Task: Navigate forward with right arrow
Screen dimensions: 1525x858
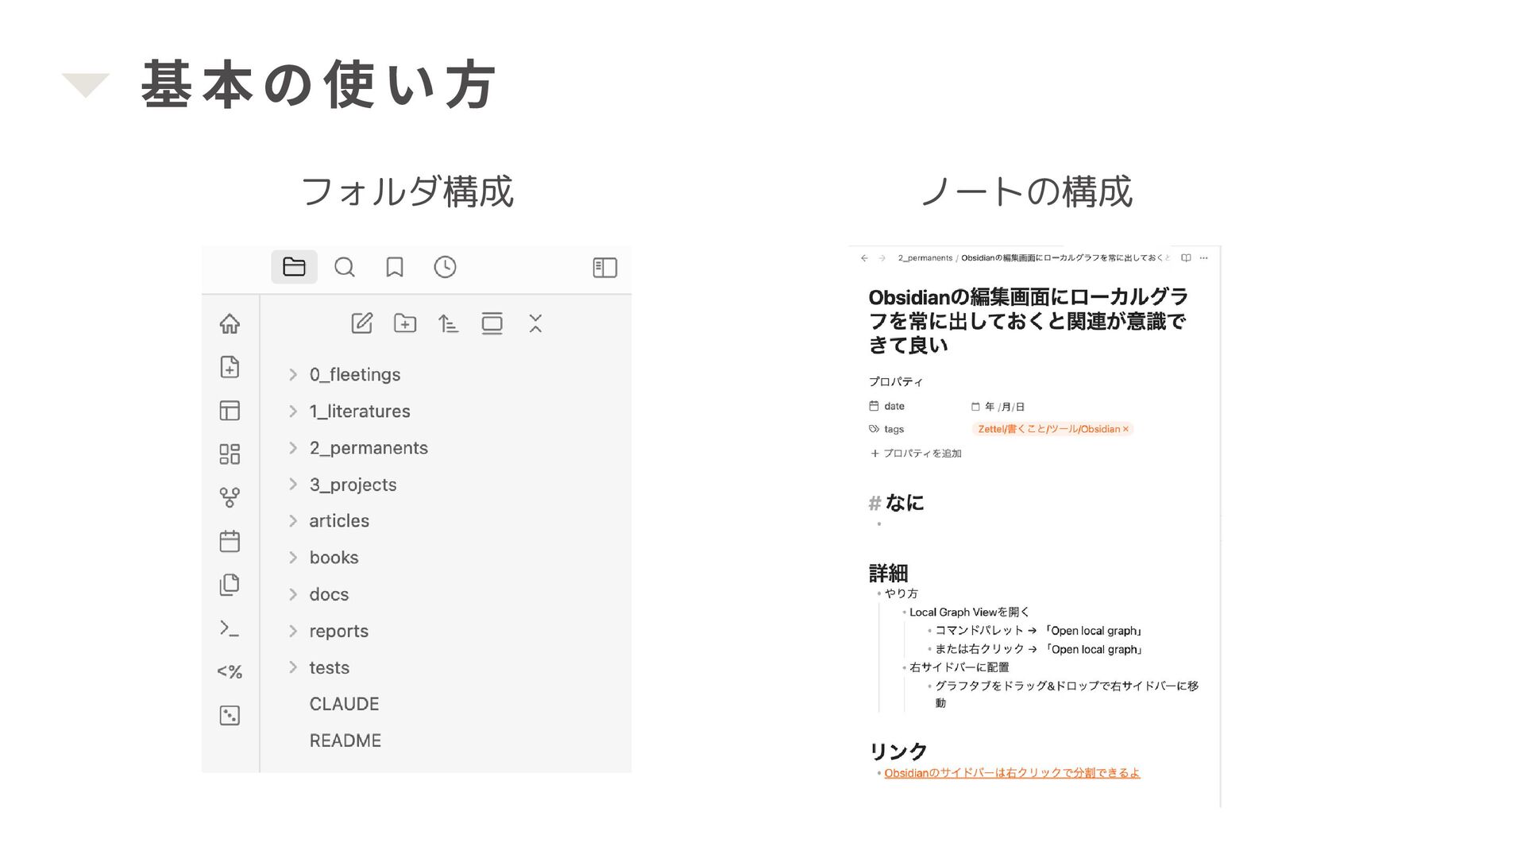Action: click(882, 258)
